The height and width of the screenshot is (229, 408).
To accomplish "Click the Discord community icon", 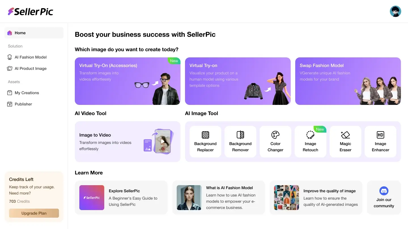I will (x=384, y=191).
